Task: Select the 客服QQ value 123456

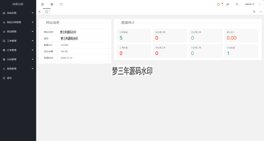Action: (x=64, y=45)
